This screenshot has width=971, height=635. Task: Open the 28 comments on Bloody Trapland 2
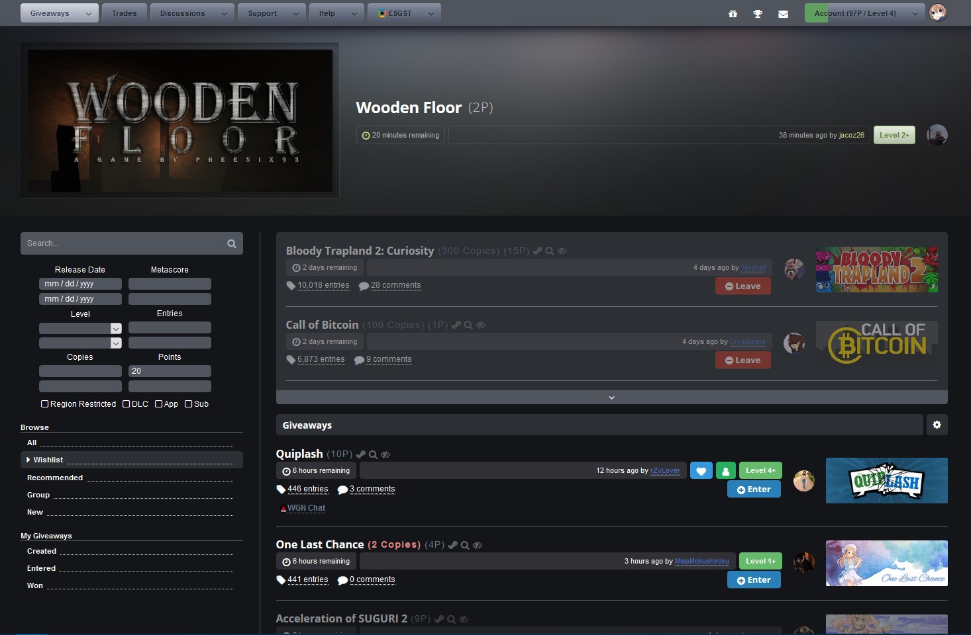coord(396,285)
